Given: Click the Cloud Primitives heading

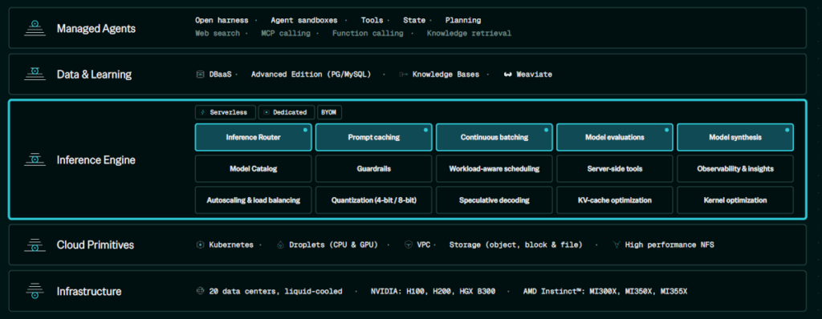Looking at the screenshot, I should click(96, 244).
